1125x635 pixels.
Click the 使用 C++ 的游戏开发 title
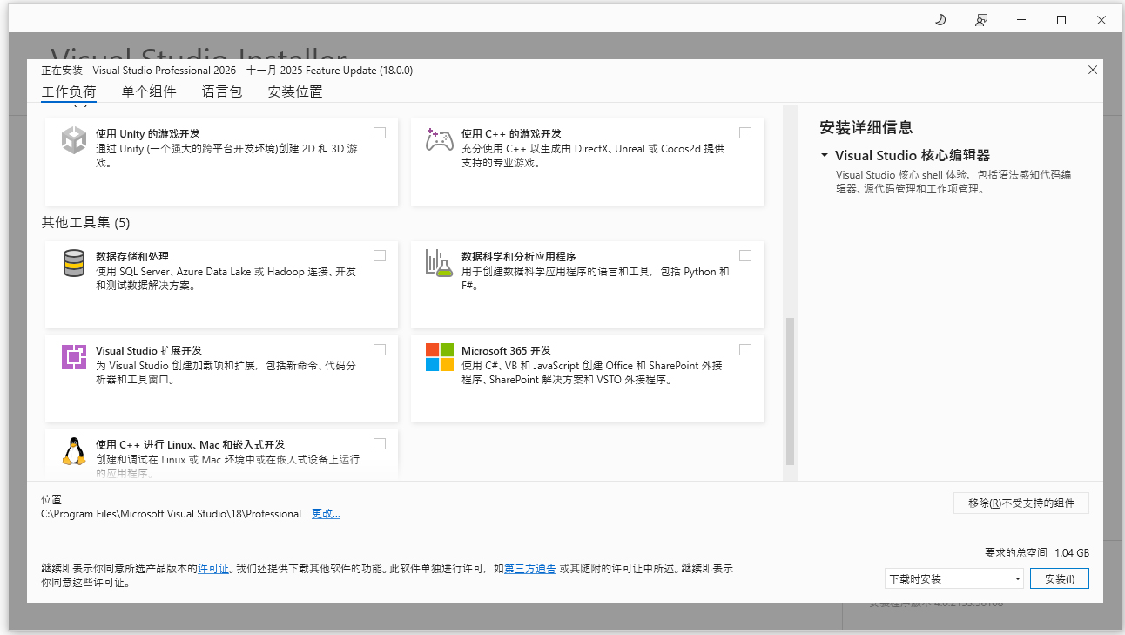point(511,134)
